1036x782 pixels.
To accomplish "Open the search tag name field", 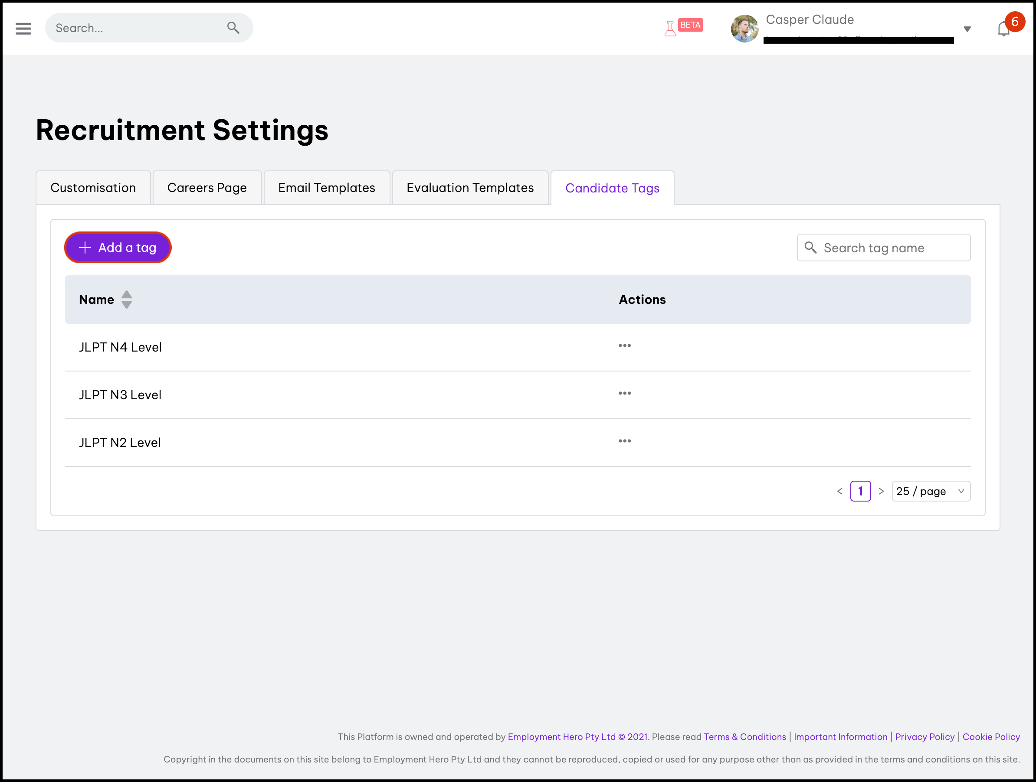I will coord(883,246).
